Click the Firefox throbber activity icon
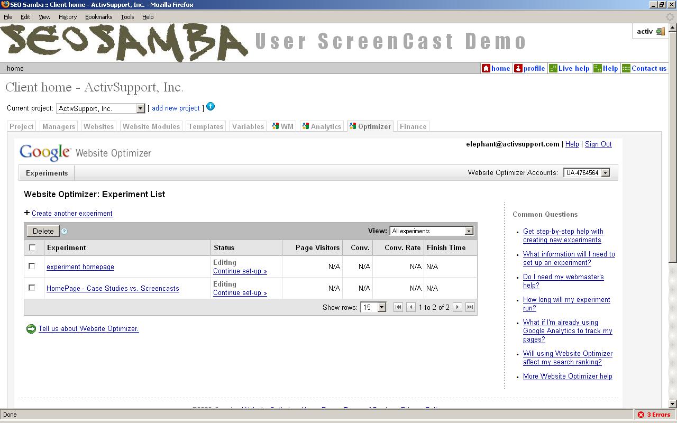Viewport: 677px width, 423px height. click(x=670, y=17)
